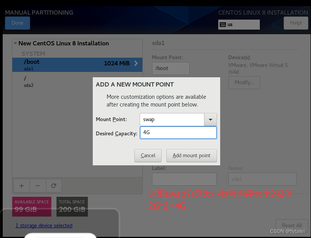
Task: Click the 1024 MiB size value
Action: tap(117, 63)
